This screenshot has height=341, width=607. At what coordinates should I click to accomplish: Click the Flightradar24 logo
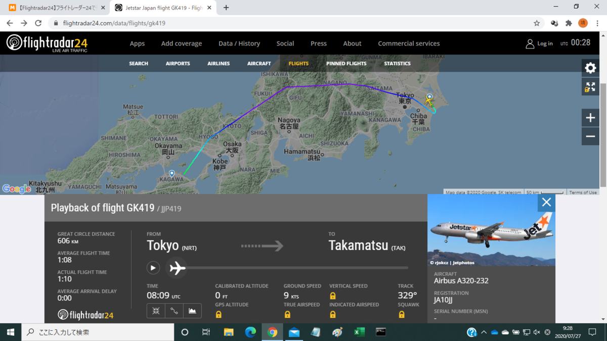coord(47,43)
